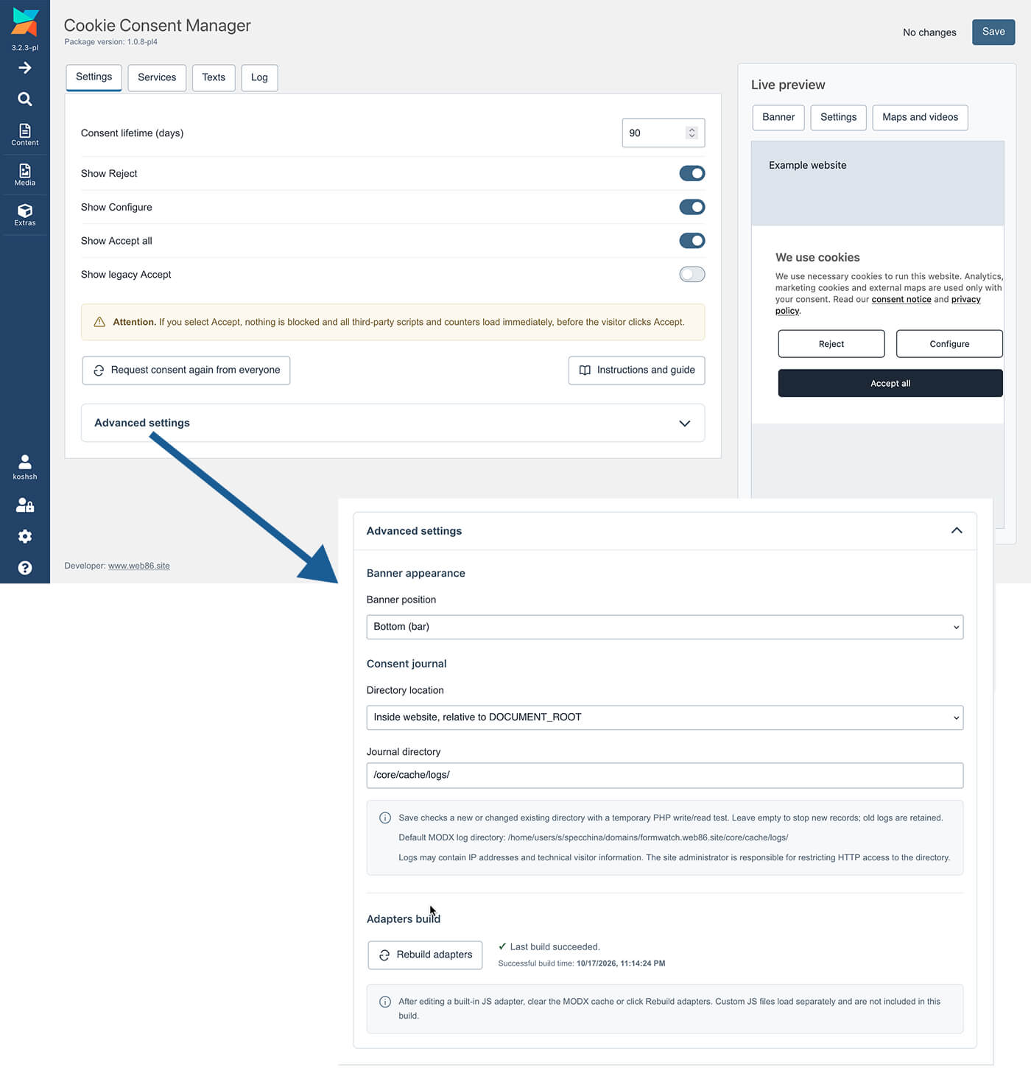The image size is (1031, 1068).
Task: Adjust Consent lifetime stepper arrows
Action: [692, 133]
